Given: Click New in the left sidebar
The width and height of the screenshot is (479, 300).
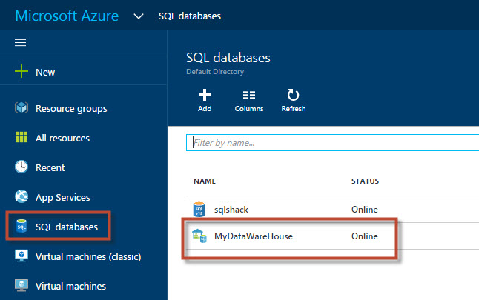Looking at the screenshot, I should coord(44,72).
